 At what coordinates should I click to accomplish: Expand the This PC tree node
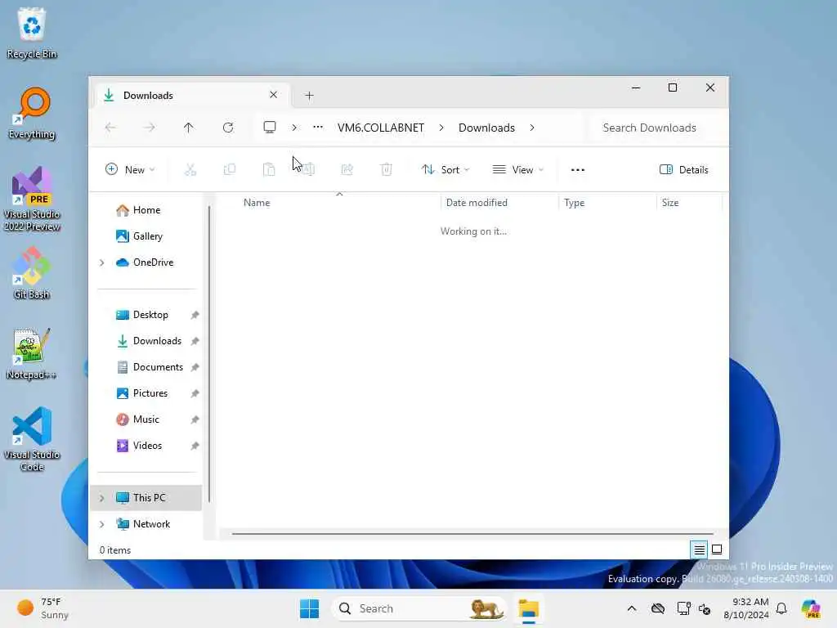tap(101, 498)
